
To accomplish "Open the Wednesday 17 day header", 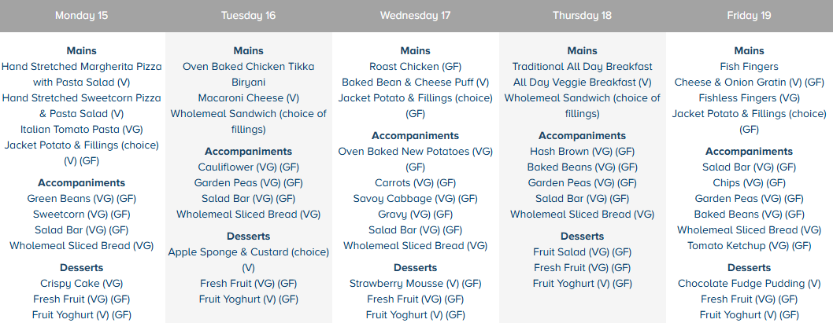I will [415, 15].
